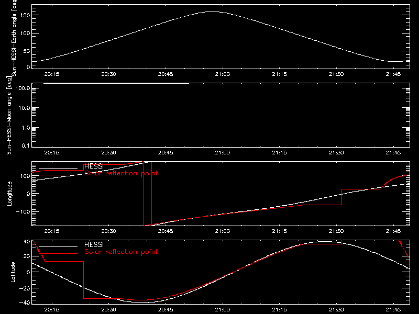Click 21:30 time label under Longitude plot

tap(336, 231)
